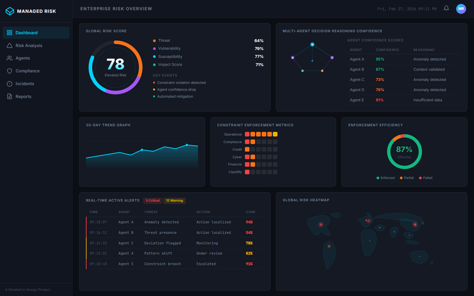The width and height of the screenshot is (474, 296).
Task: Click the Financial row label in metrics
Action: pos(235,164)
